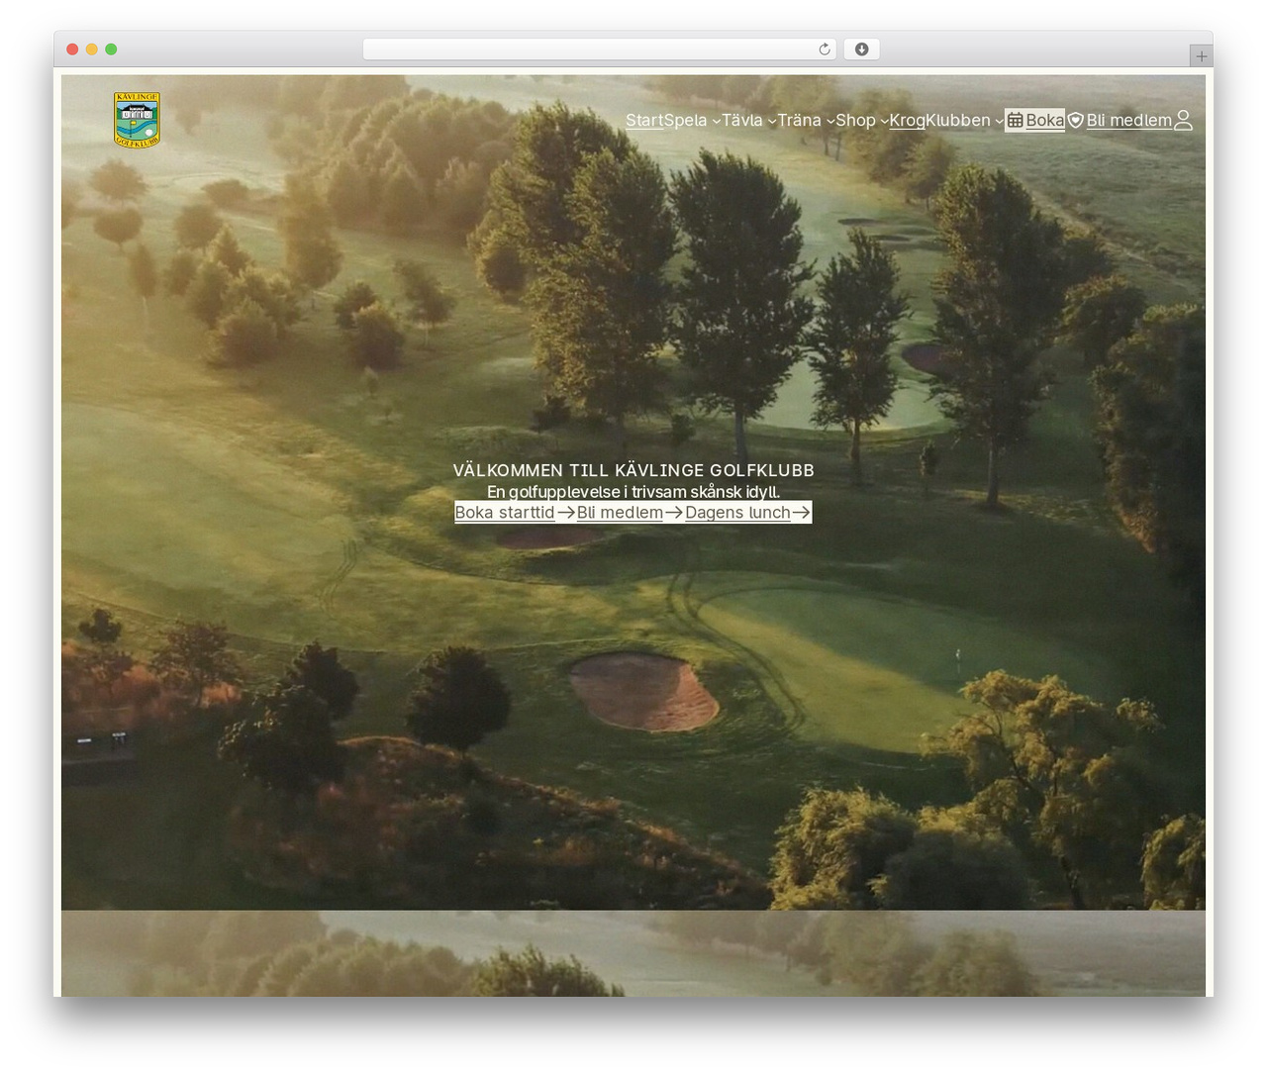Screen dimensions: 1267x1073
Task: Expand the Shop menu chevron
Action: click(884, 122)
